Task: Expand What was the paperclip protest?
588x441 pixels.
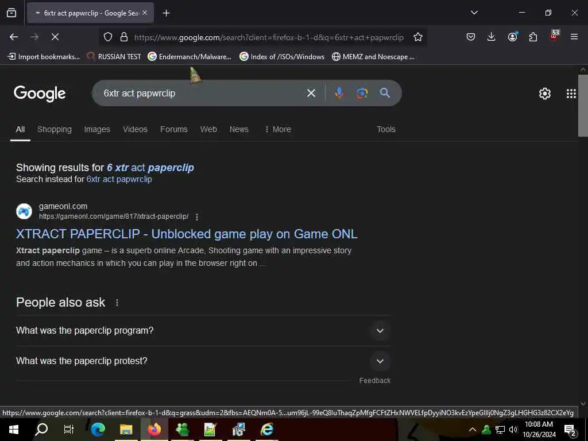Action: [203, 361]
